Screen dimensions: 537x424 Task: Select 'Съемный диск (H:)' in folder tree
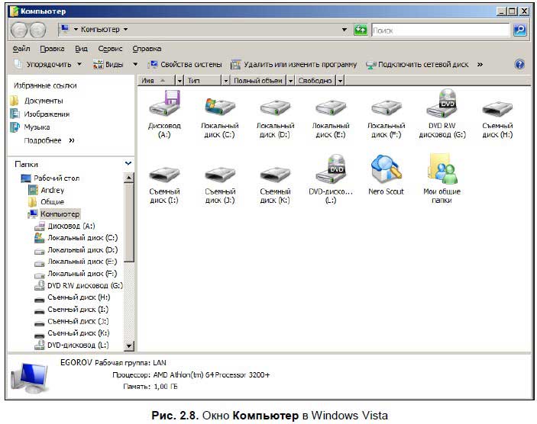[x=79, y=297]
